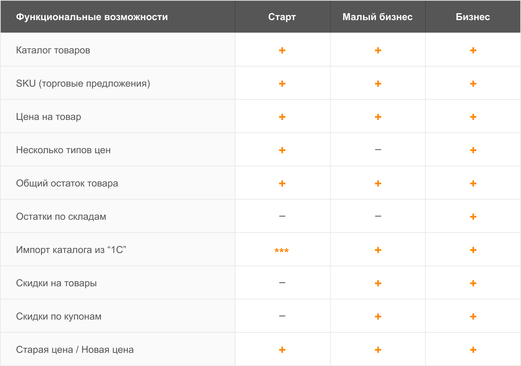Click the Импорт каталога из "1С" label
Image resolution: width=521 pixels, height=366 pixels.
tap(71, 250)
